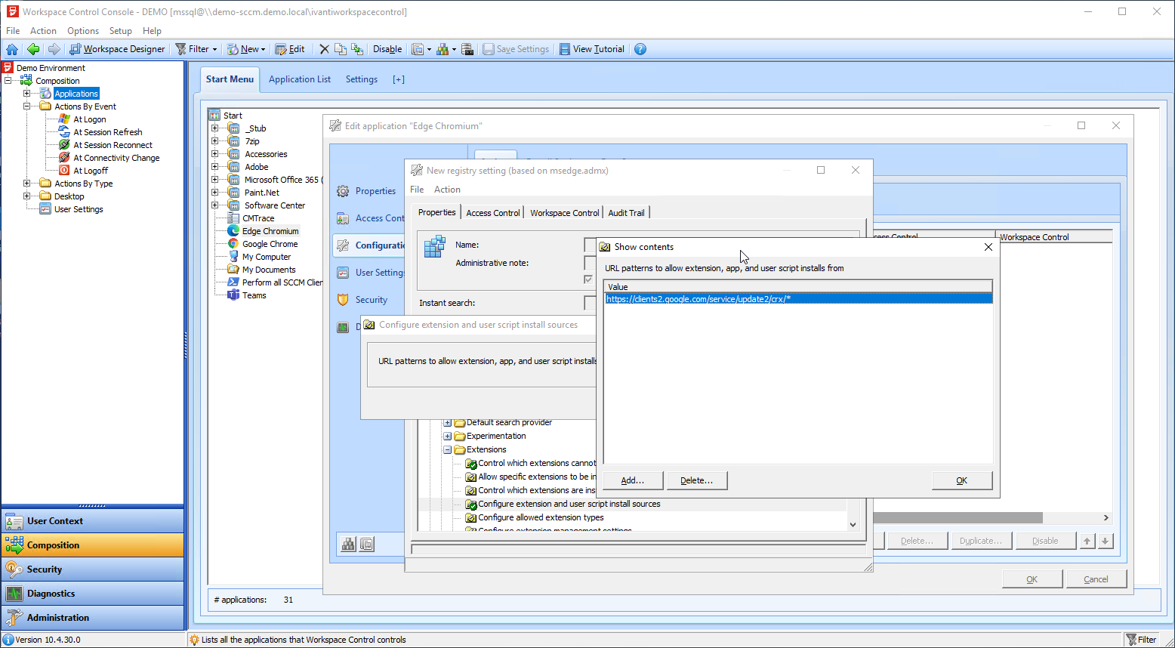Image resolution: width=1175 pixels, height=648 pixels.
Task: Click OK in the Show contents dialog
Action: coord(961,480)
